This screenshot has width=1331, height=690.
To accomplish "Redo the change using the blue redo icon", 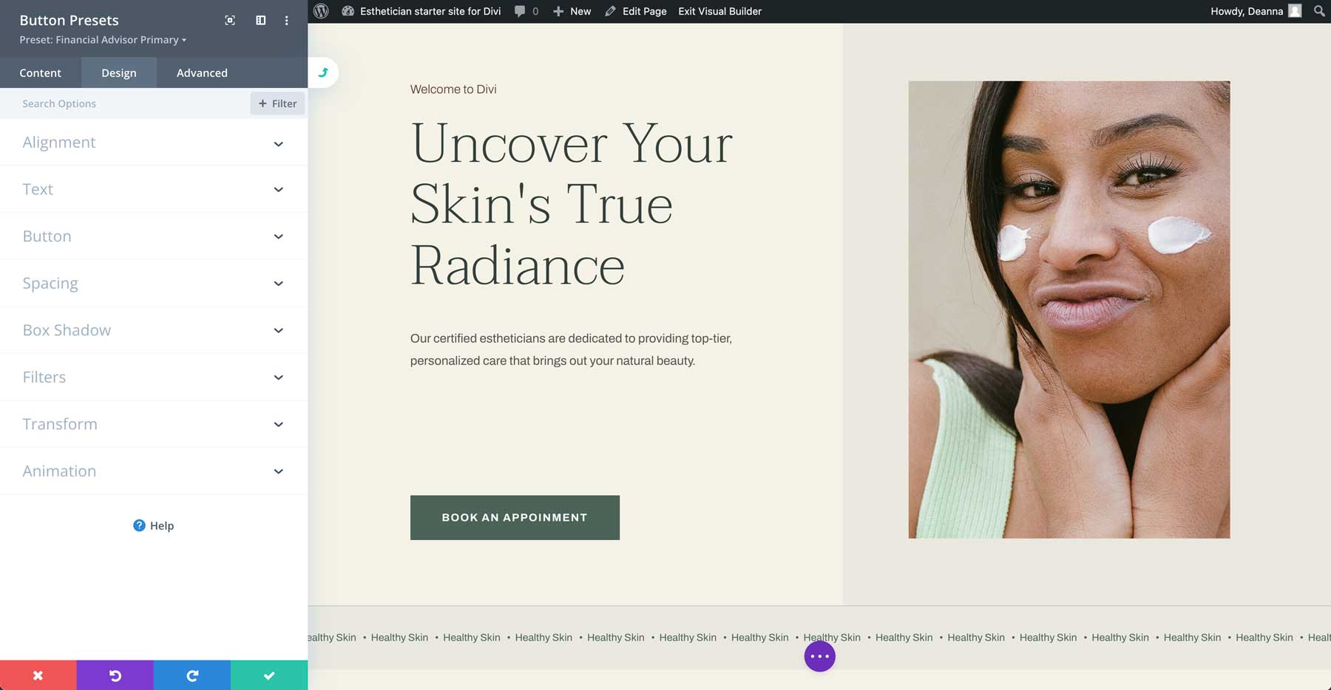I will [x=192, y=675].
